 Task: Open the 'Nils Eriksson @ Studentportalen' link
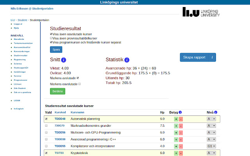coord(32,9)
